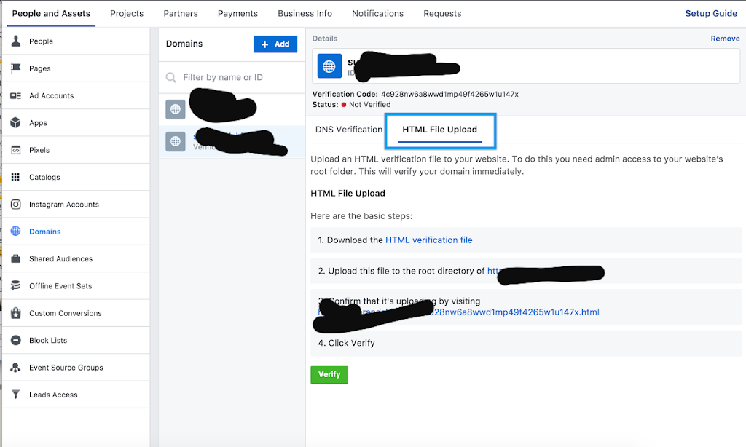Open Leads Access sidebar label
746x447 pixels.
53,395
